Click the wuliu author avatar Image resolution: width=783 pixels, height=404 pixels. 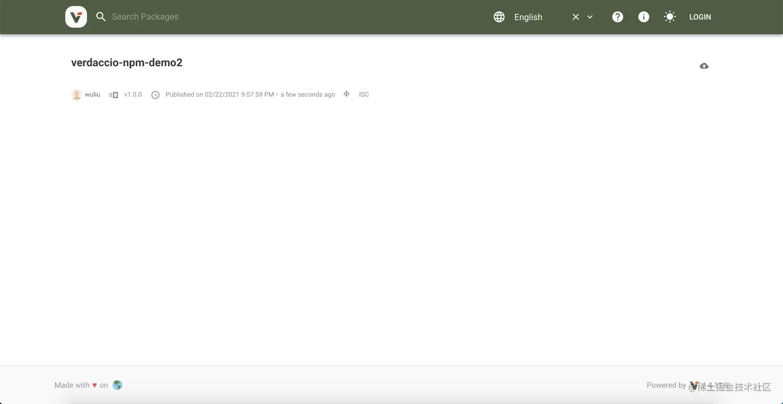tap(76, 94)
